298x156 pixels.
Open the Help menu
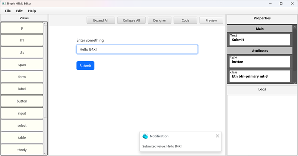click(x=32, y=11)
